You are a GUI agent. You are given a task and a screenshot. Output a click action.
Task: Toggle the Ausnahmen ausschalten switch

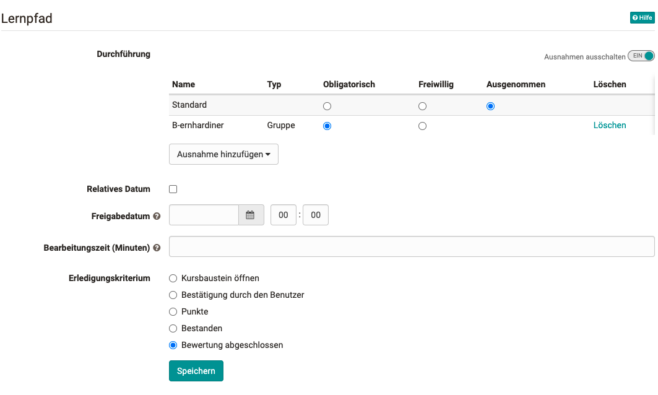coord(641,56)
